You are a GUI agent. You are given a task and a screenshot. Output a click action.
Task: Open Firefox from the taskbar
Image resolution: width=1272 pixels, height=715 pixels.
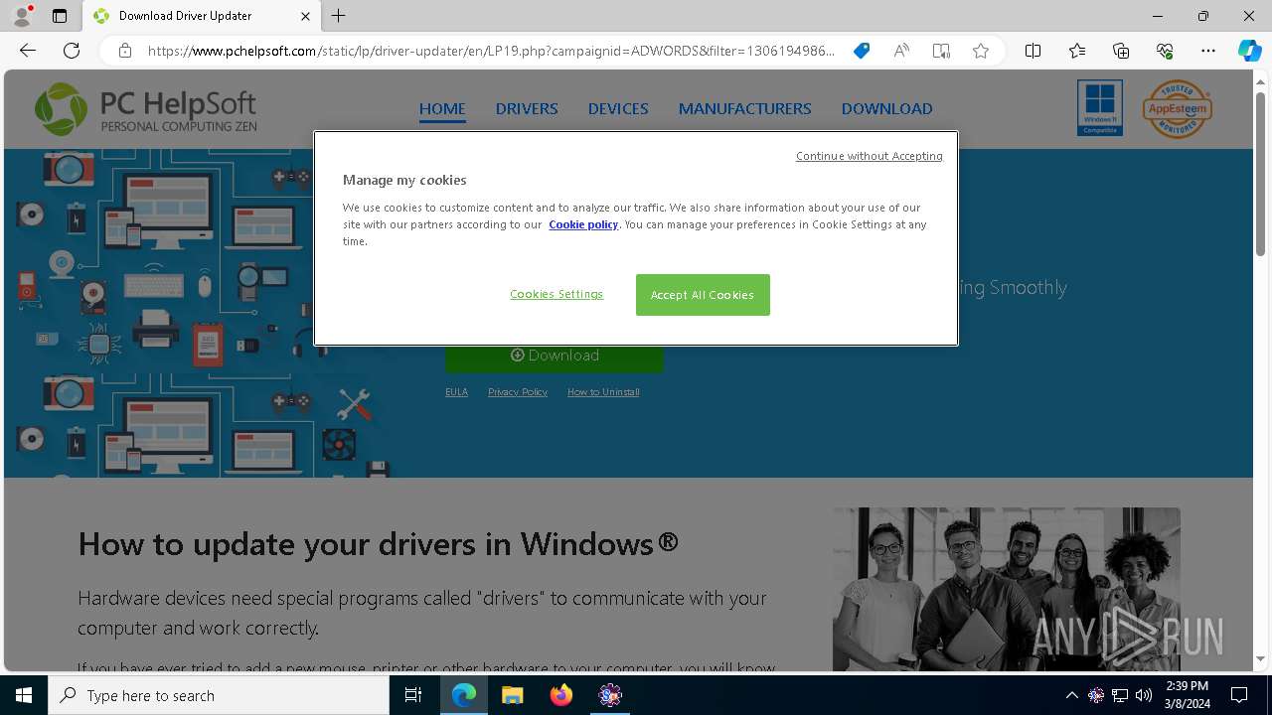561,695
